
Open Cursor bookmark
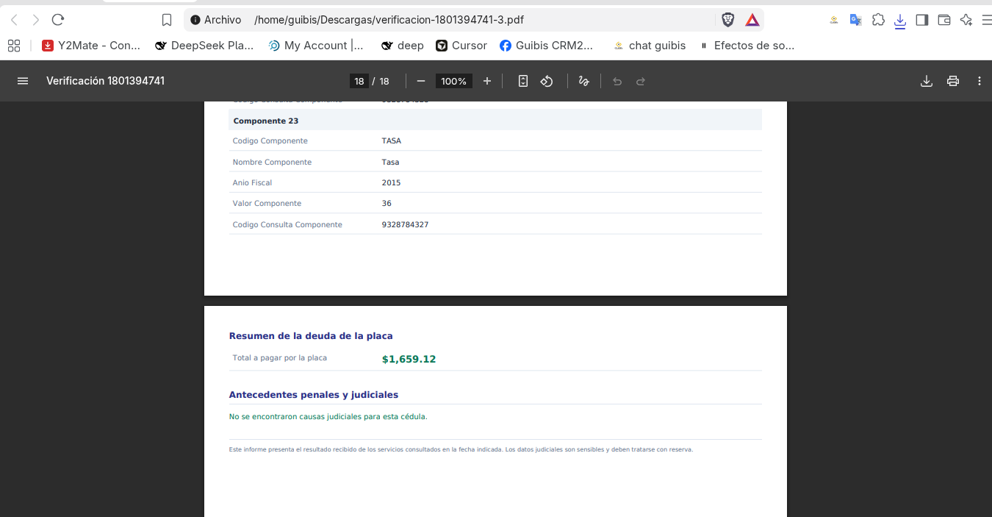tap(461, 46)
